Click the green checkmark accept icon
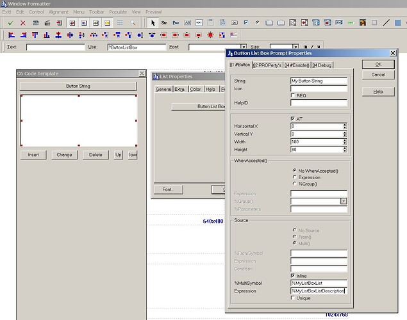 tap(10, 23)
